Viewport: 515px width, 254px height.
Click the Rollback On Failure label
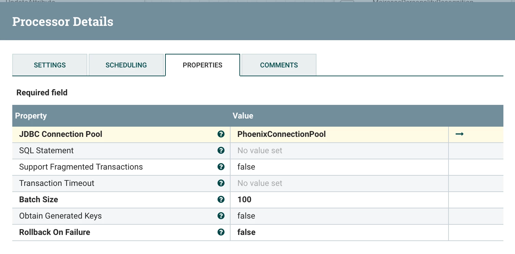pos(55,232)
